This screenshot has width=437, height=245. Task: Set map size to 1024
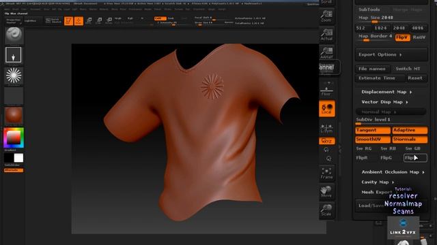[381, 28]
